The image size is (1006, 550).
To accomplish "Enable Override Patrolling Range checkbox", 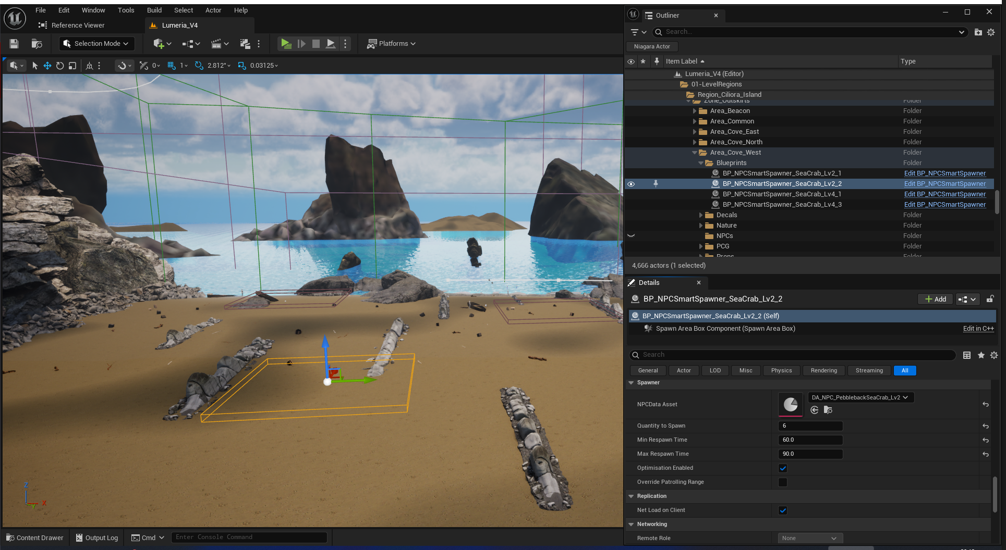I will click(x=783, y=482).
